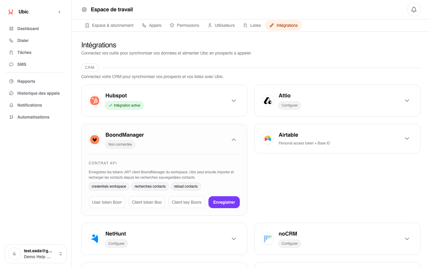The image size is (430, 268).
Task: Click the workspace settings gear icon
Action: (84, 10)
